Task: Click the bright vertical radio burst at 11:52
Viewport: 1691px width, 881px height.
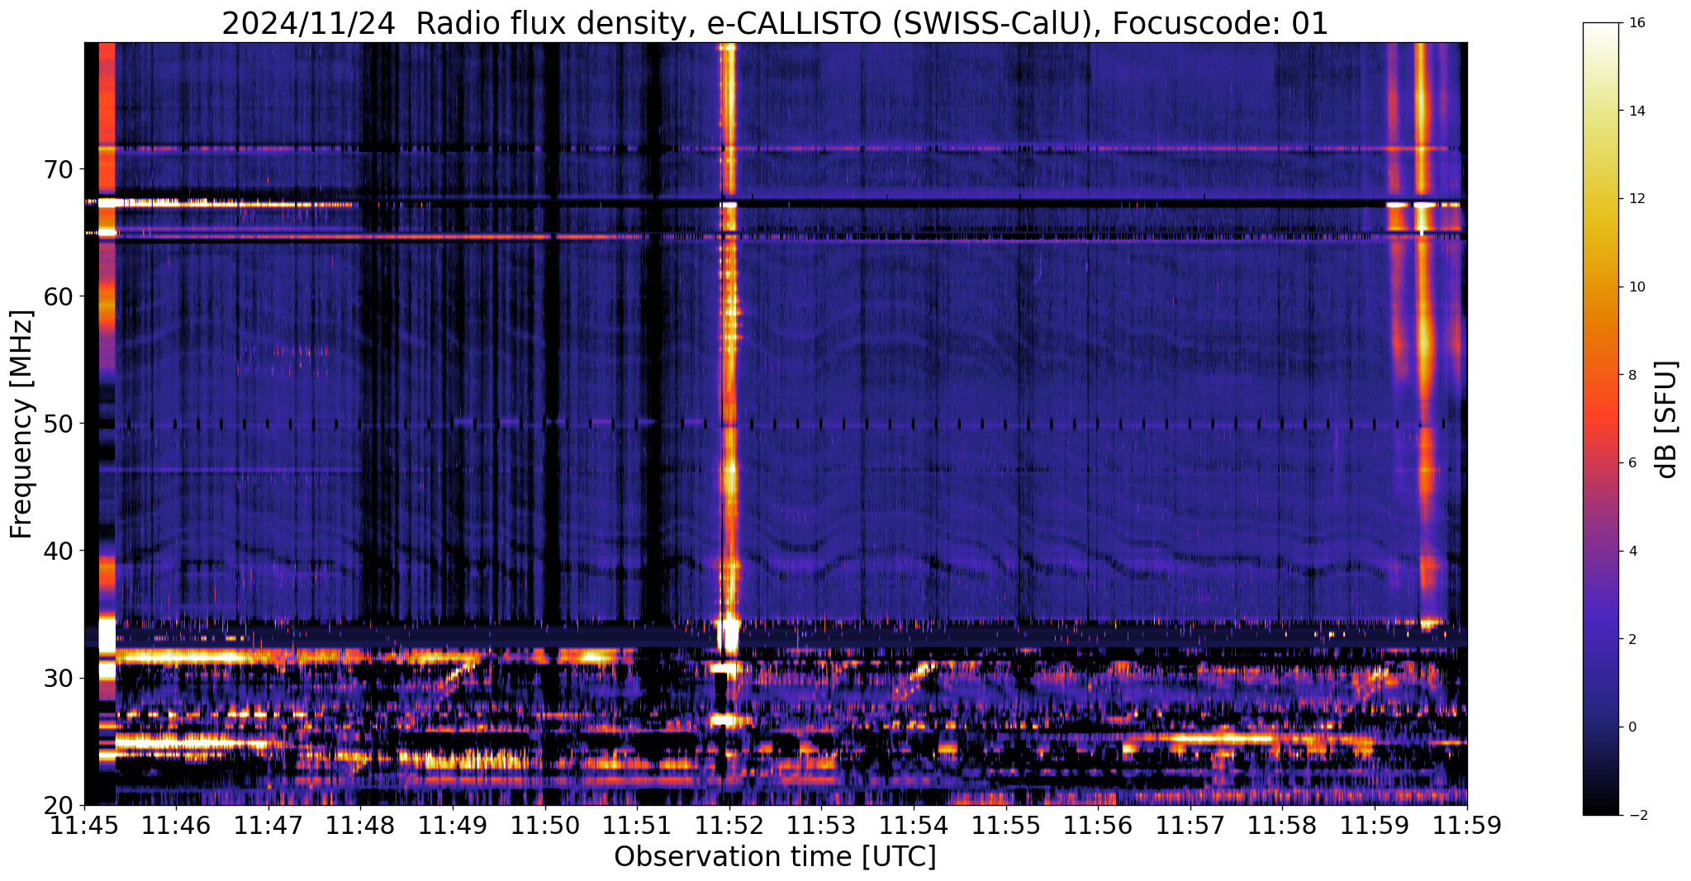Action: [x=728, y=347]
